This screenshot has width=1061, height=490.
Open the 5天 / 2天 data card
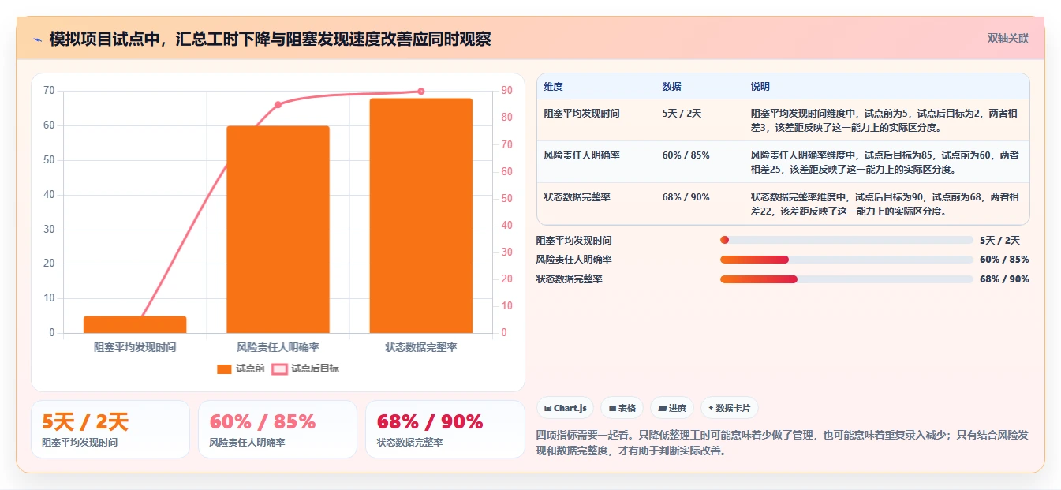coord(110,429)
